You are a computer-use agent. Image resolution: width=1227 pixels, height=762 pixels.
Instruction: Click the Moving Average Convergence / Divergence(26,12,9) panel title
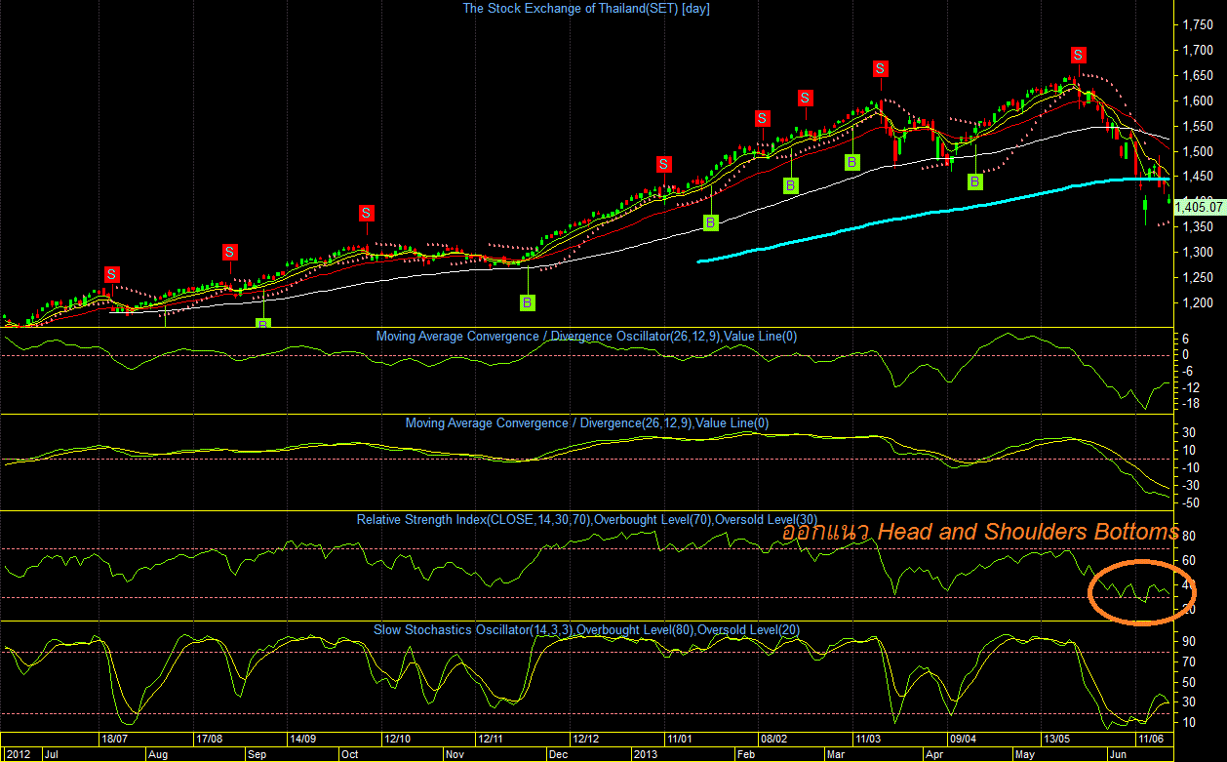pos(586,423)
